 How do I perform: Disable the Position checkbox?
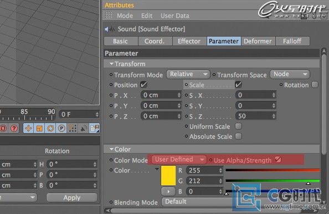tap(143, 85)
